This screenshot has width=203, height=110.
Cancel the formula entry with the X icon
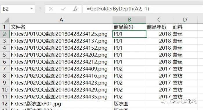pos(51,9)
